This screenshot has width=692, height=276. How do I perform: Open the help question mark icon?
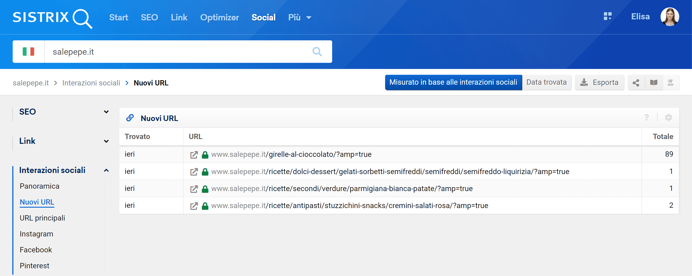[x=646, y=117]
